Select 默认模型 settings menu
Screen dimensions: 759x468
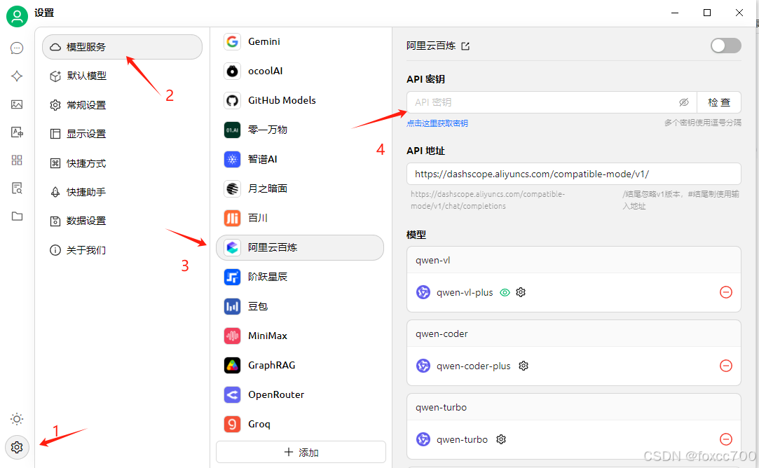[x=122, y=76]
